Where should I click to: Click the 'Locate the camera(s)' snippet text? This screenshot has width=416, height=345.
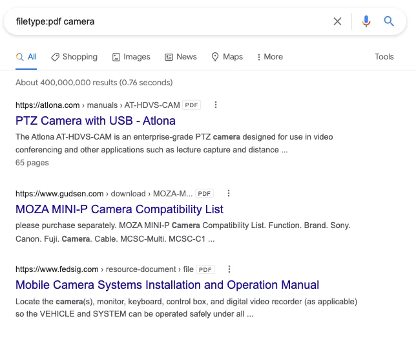coord(186,308)
